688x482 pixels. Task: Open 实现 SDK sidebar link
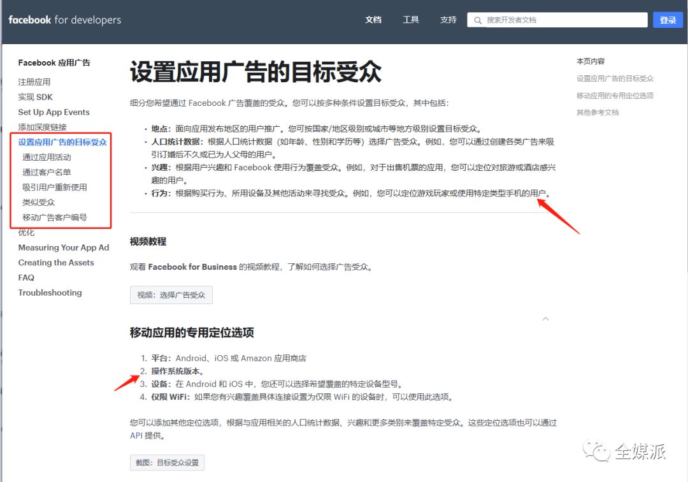[35, 97]
